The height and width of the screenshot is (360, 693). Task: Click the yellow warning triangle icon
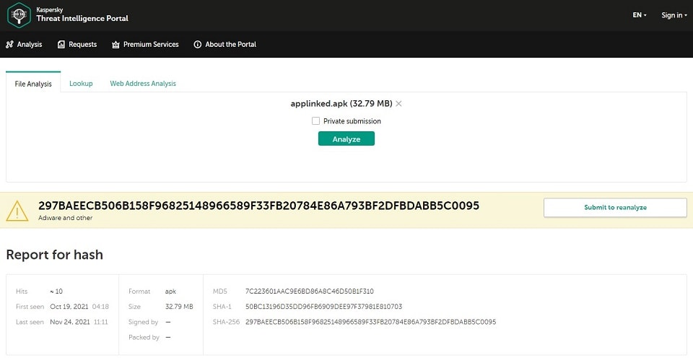click(17, 211)
